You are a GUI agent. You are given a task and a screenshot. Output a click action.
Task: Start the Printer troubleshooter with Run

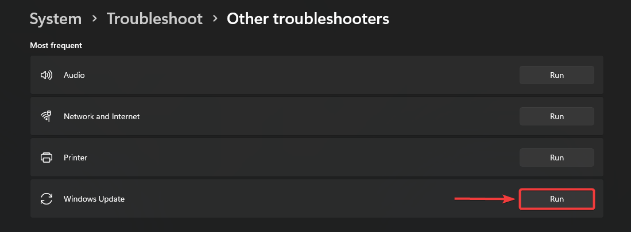tap(556, 158)
